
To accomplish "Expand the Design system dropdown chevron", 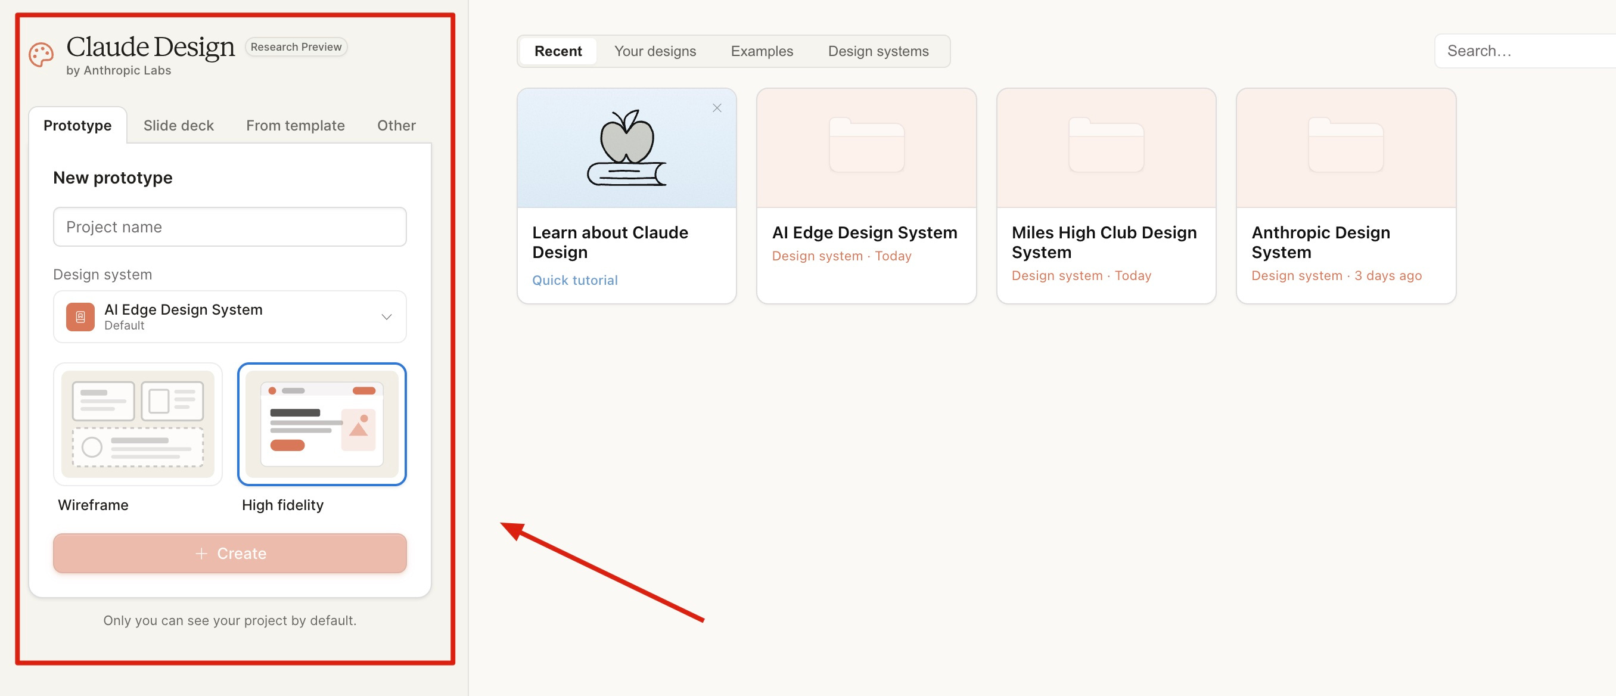I will pos(387,317).
